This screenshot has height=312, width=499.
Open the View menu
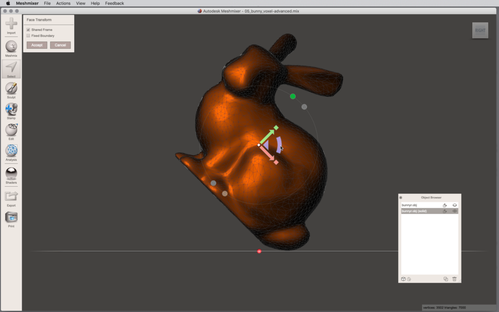point(80,3)
